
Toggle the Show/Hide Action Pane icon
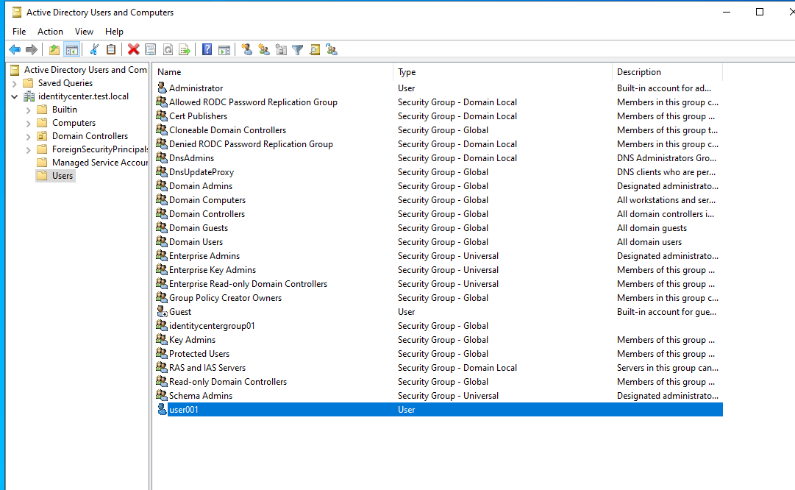[x=224, y=50]
